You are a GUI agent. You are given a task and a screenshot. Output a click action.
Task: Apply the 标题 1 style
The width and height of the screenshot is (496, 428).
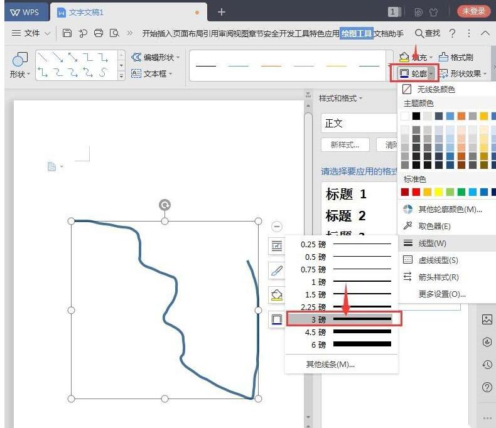click(x=347, y=194)
